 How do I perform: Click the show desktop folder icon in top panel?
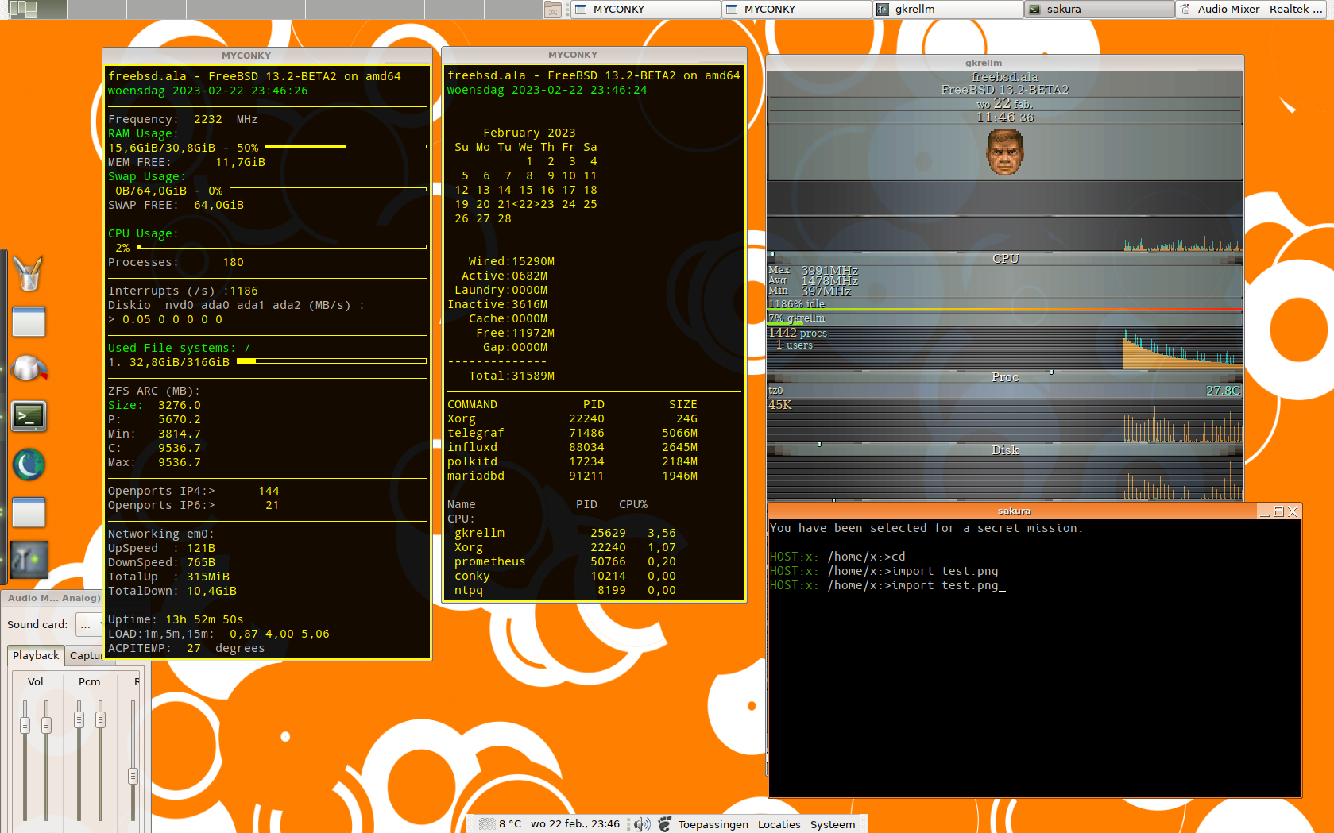click(x=553, y=10)
